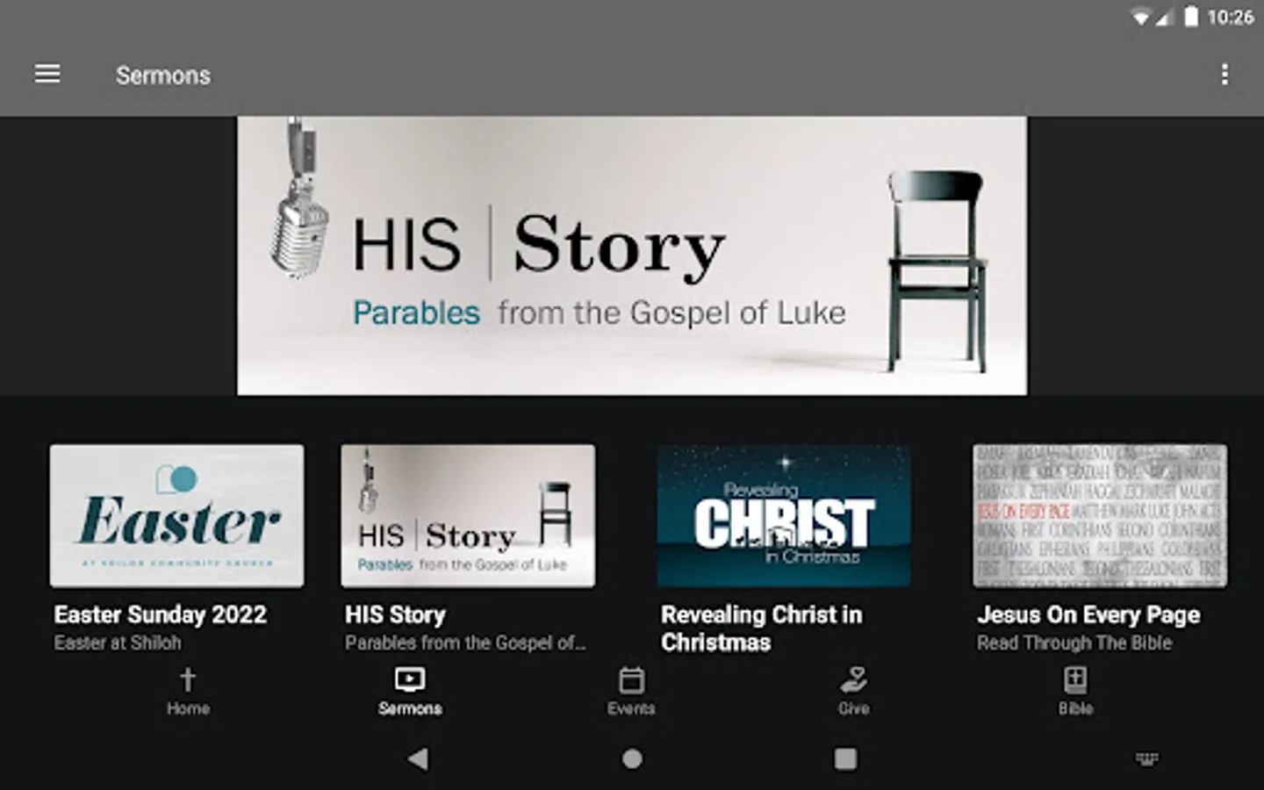The width and height of the screenshot is (1264, 790).
Task: Tap the Home cross icon
Action: coord(188,679)
